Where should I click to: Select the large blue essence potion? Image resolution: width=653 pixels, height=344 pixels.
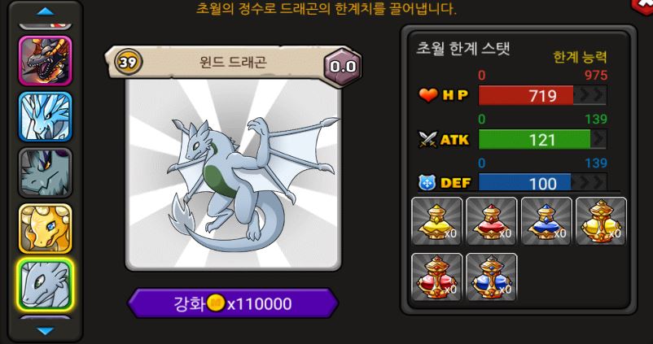[492, 277]
